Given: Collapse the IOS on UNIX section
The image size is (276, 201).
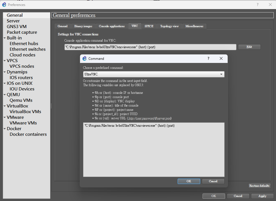Looking at the screenshot, I should [5, 83].
